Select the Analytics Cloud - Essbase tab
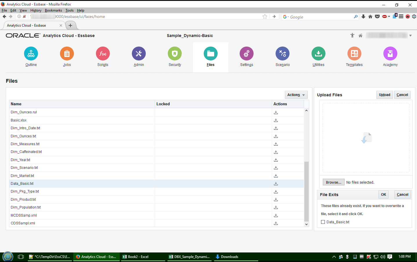The width and height of the screenshot is (417, 262). (33, 25)
